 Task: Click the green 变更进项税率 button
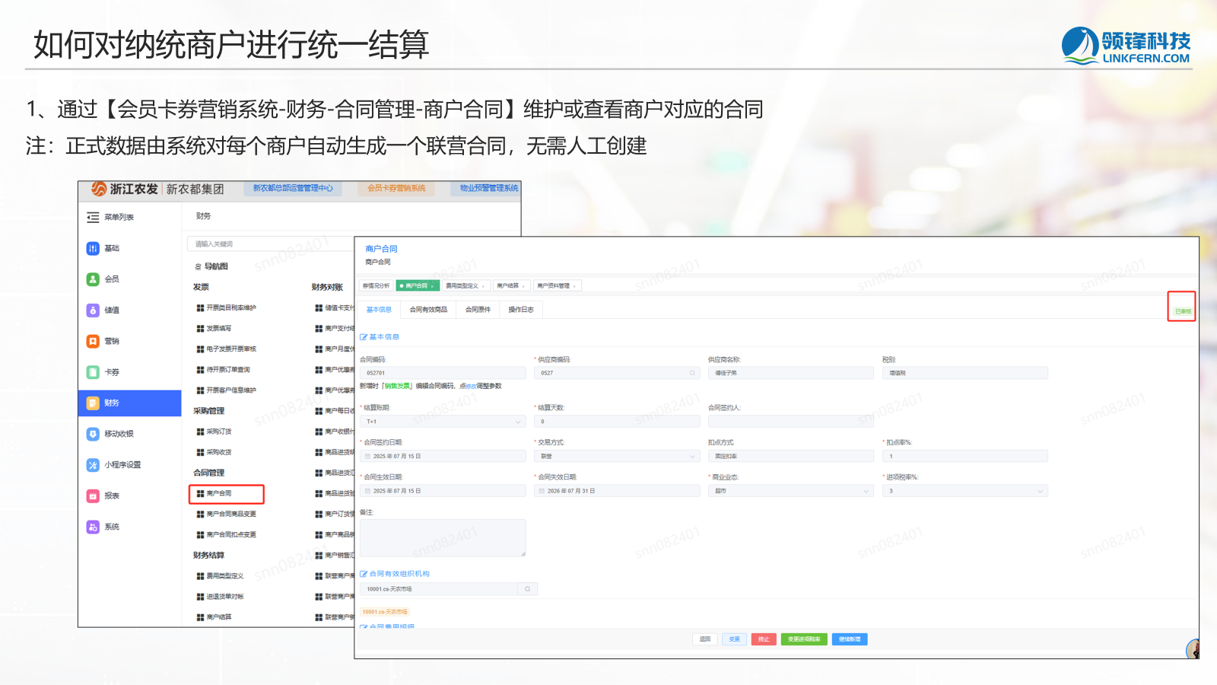804,639
